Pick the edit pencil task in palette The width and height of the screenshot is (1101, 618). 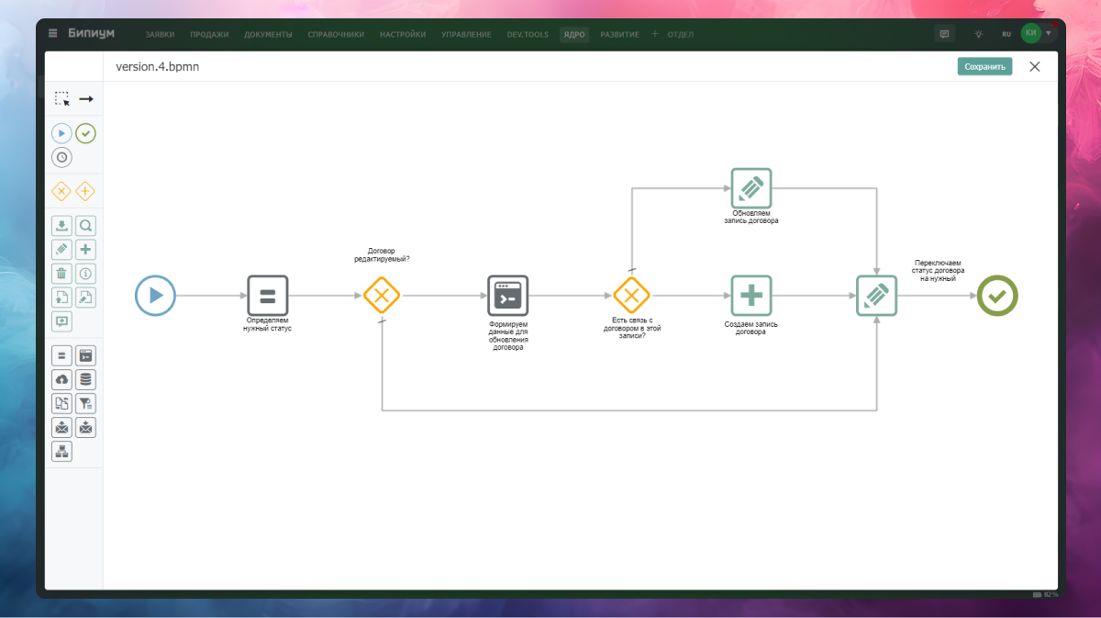(61, 250)
